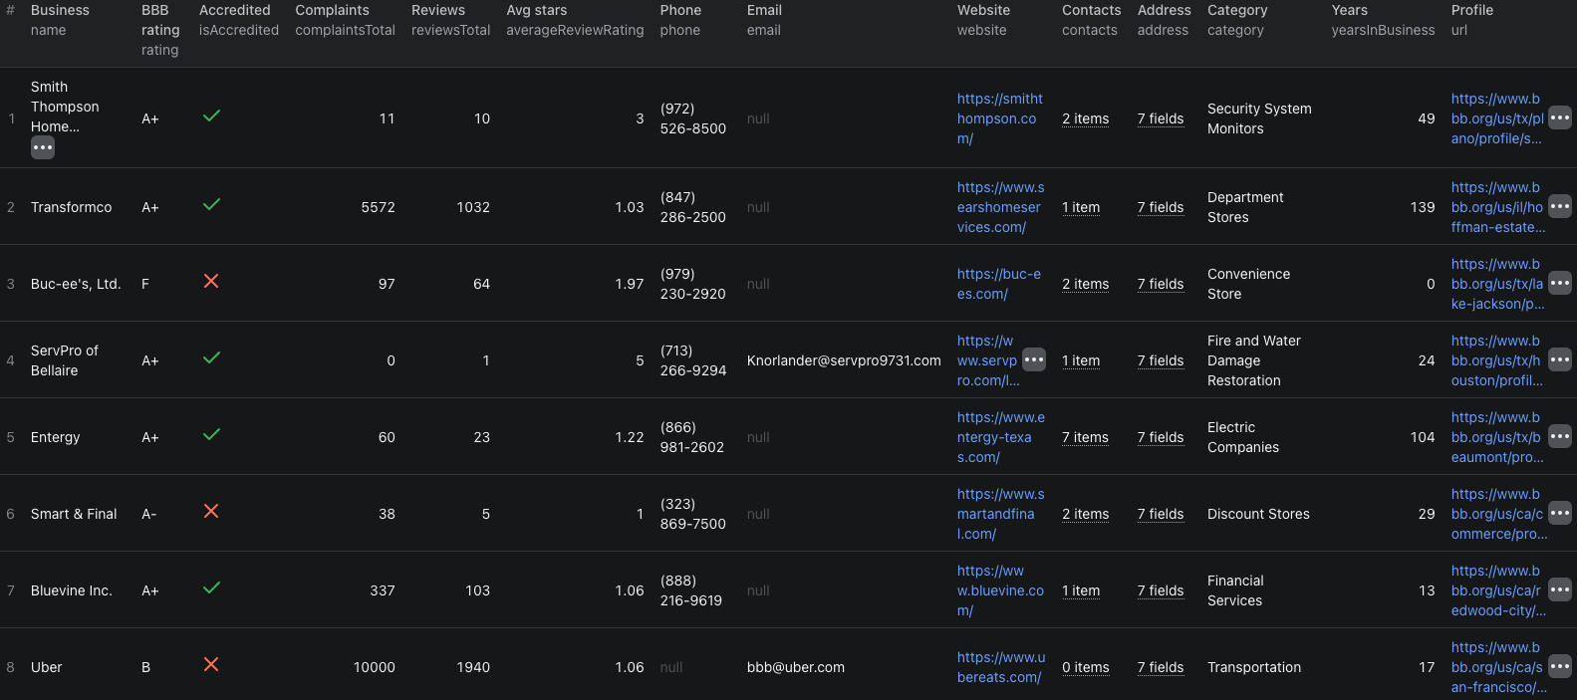
Task: Select Buc-ee's rating F cell
Action: tap(145, 284)
